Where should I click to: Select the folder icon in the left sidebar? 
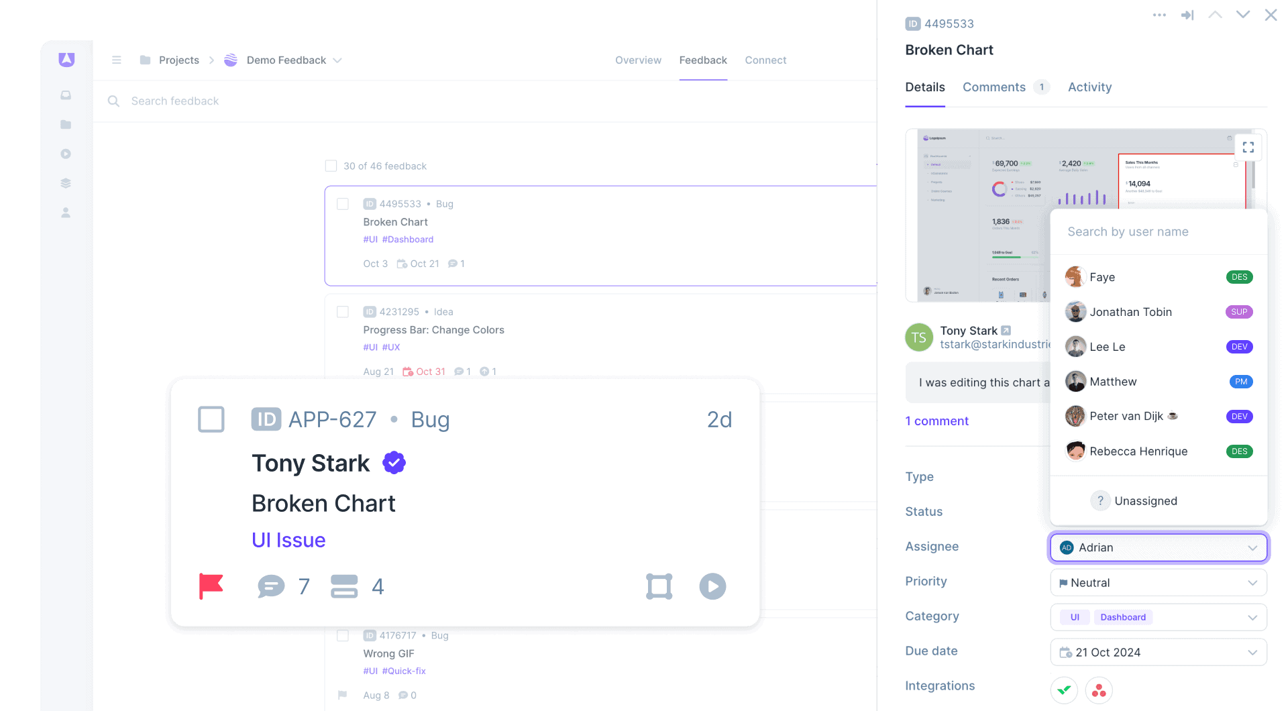click(65, 124)
